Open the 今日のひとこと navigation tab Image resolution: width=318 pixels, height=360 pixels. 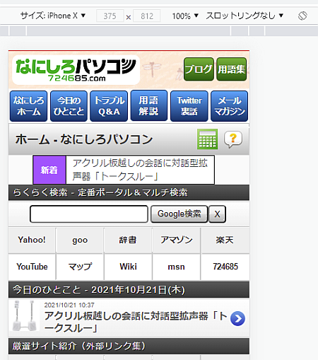pos(69,106)
